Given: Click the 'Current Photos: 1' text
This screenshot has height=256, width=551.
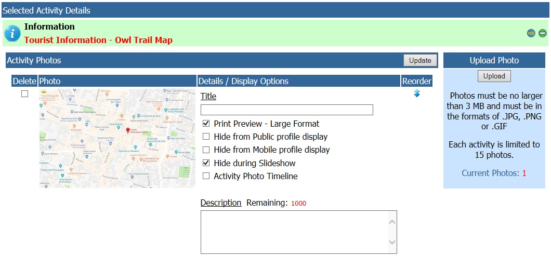Looking at the screenshot, I should coord(494,173).
